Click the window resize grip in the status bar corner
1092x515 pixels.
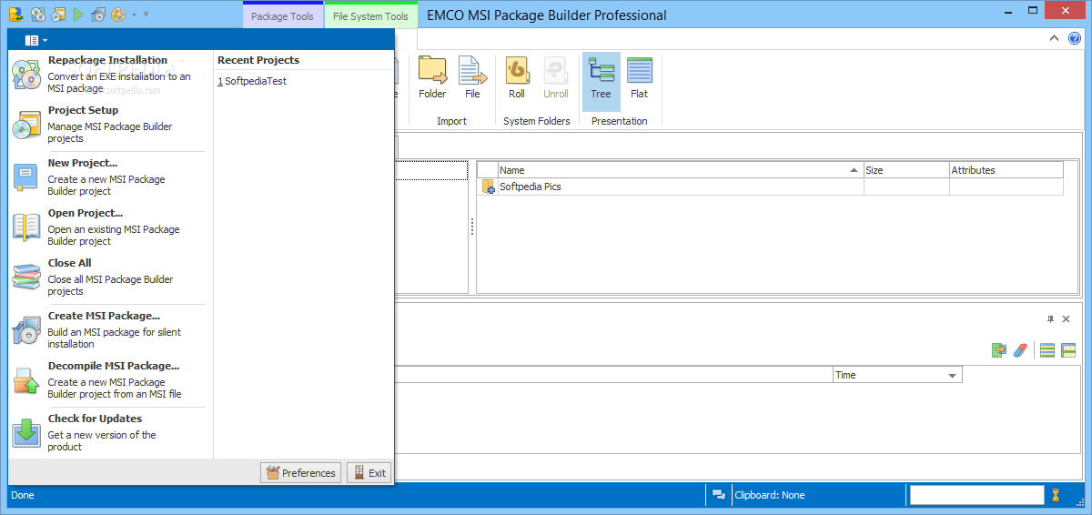(x=1081, y=505)
